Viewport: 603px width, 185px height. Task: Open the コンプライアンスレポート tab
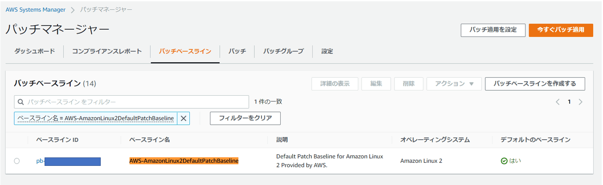(107, 51)
